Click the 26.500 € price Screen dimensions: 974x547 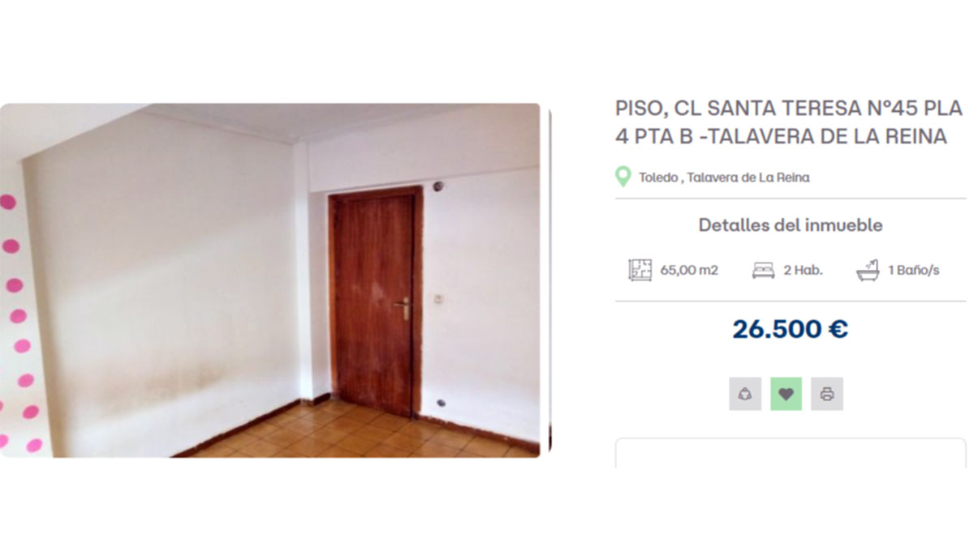[x=790, y=329]
